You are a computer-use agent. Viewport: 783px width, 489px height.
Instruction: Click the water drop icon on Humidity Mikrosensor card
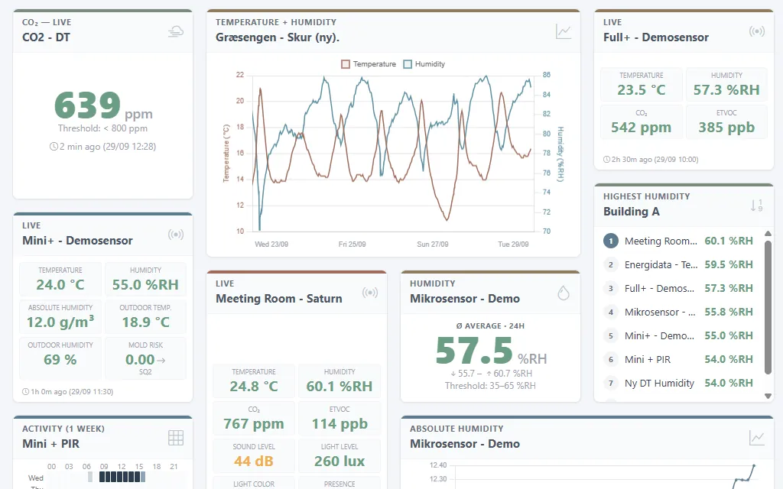pyautogui.click(x=564, y=293)
